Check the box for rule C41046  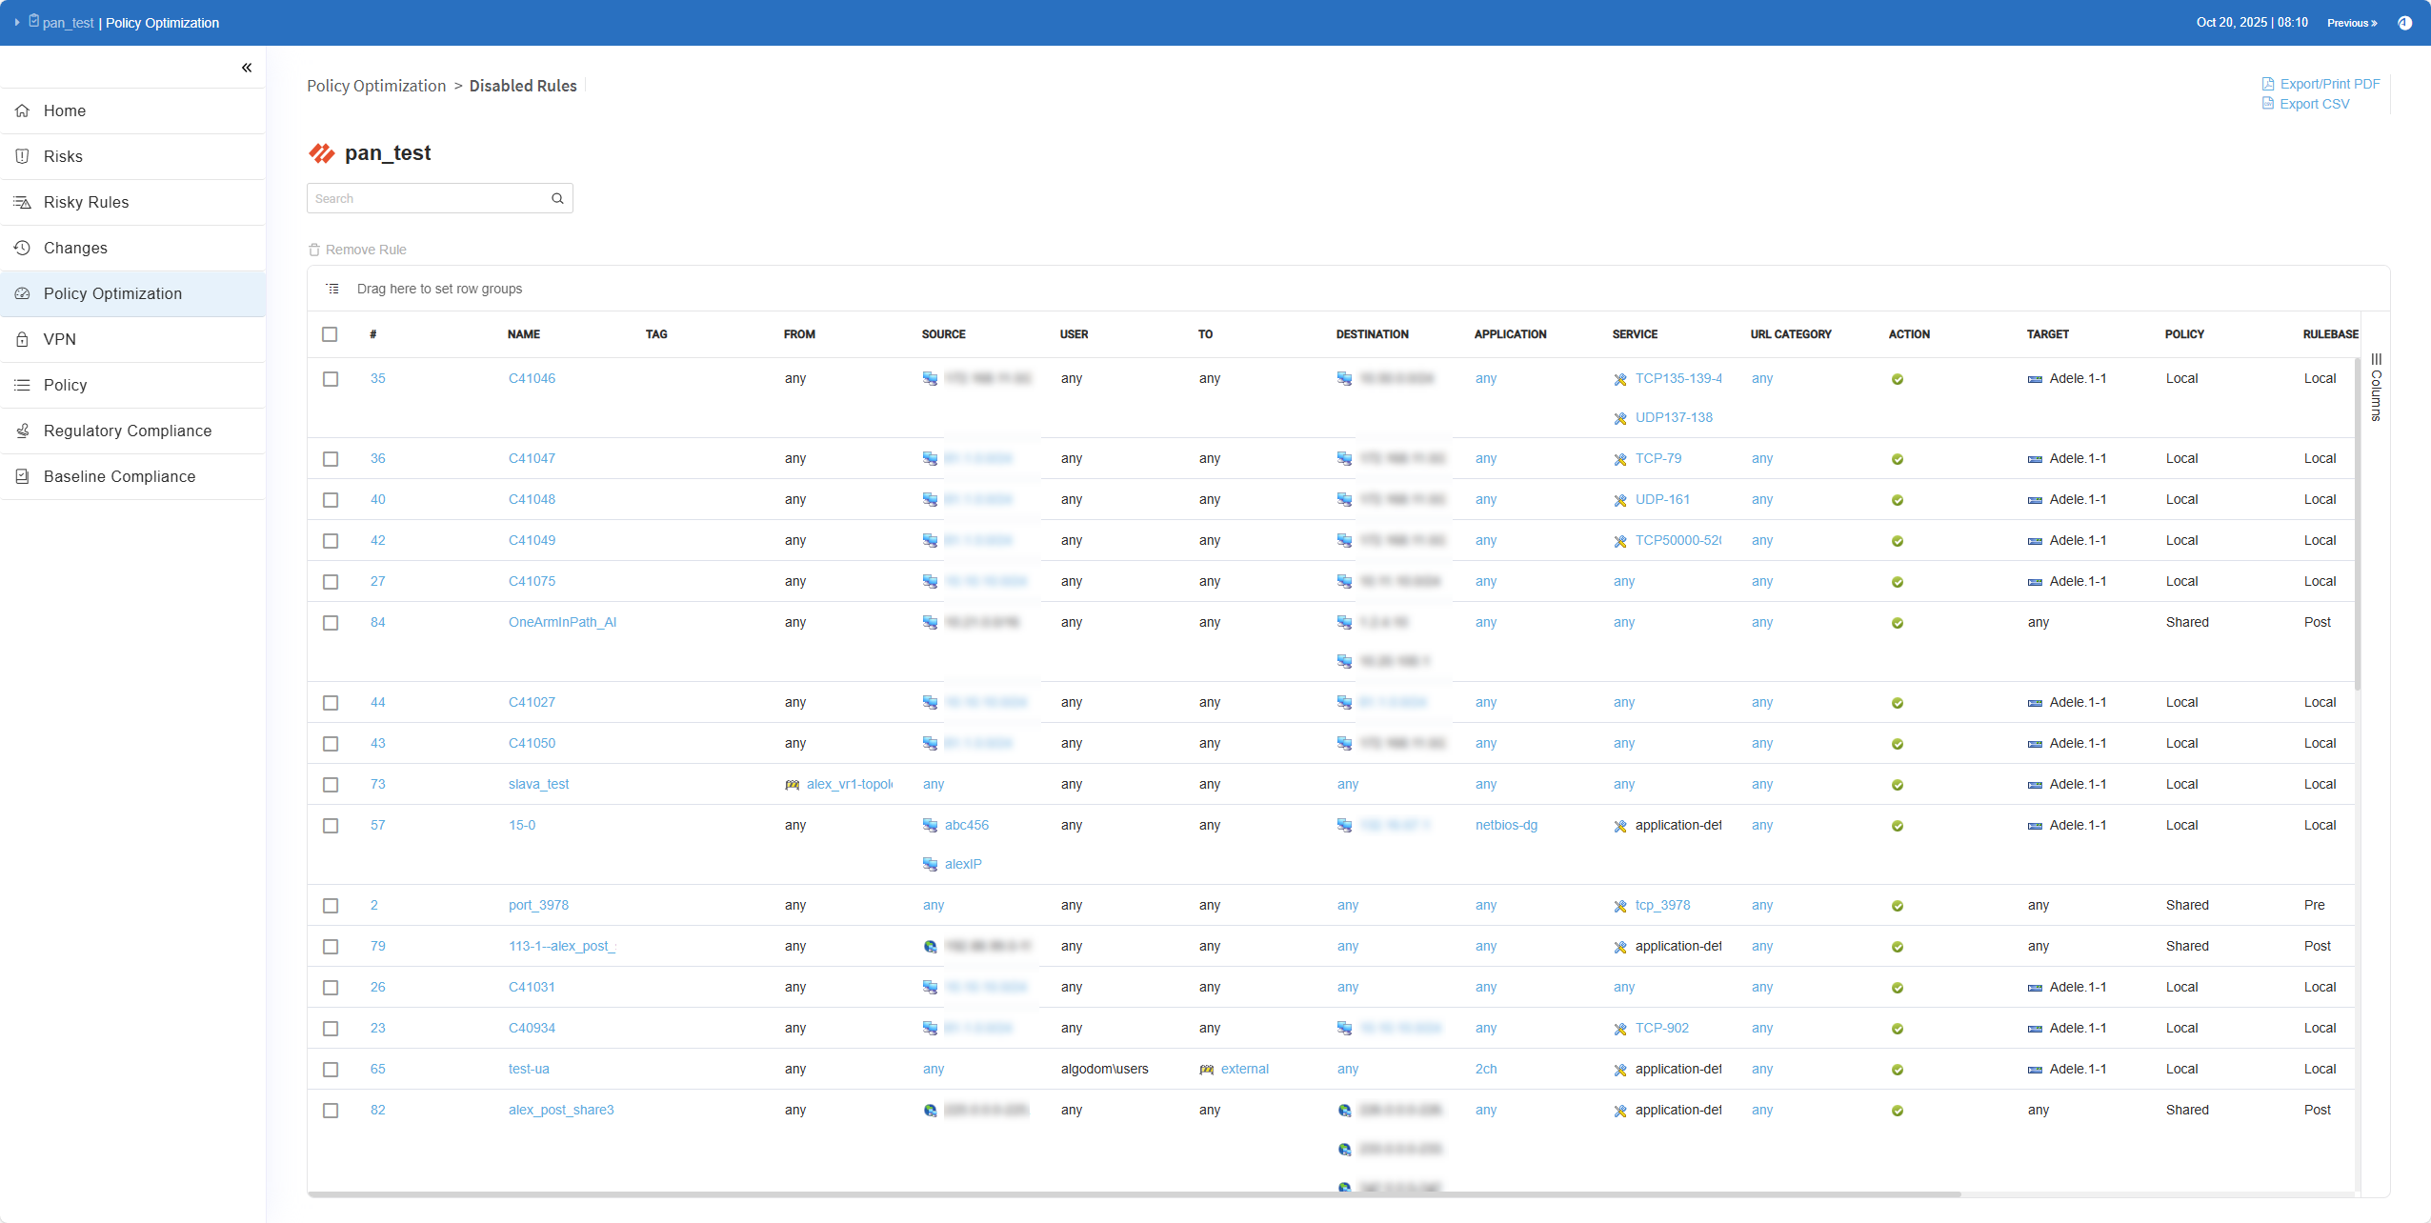click(x=331, y=379)
